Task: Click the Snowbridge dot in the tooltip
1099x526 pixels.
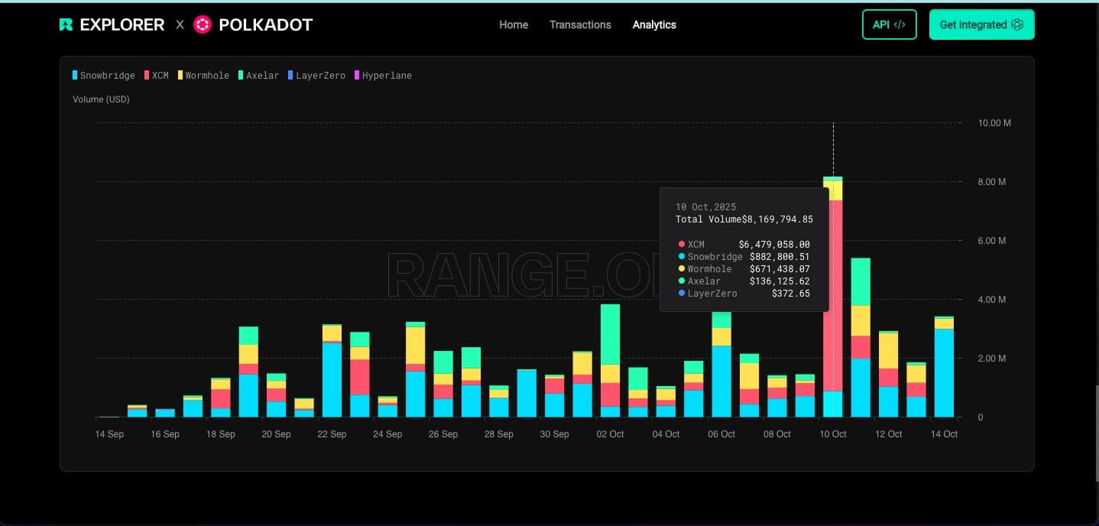Action: tap(682, 256)
